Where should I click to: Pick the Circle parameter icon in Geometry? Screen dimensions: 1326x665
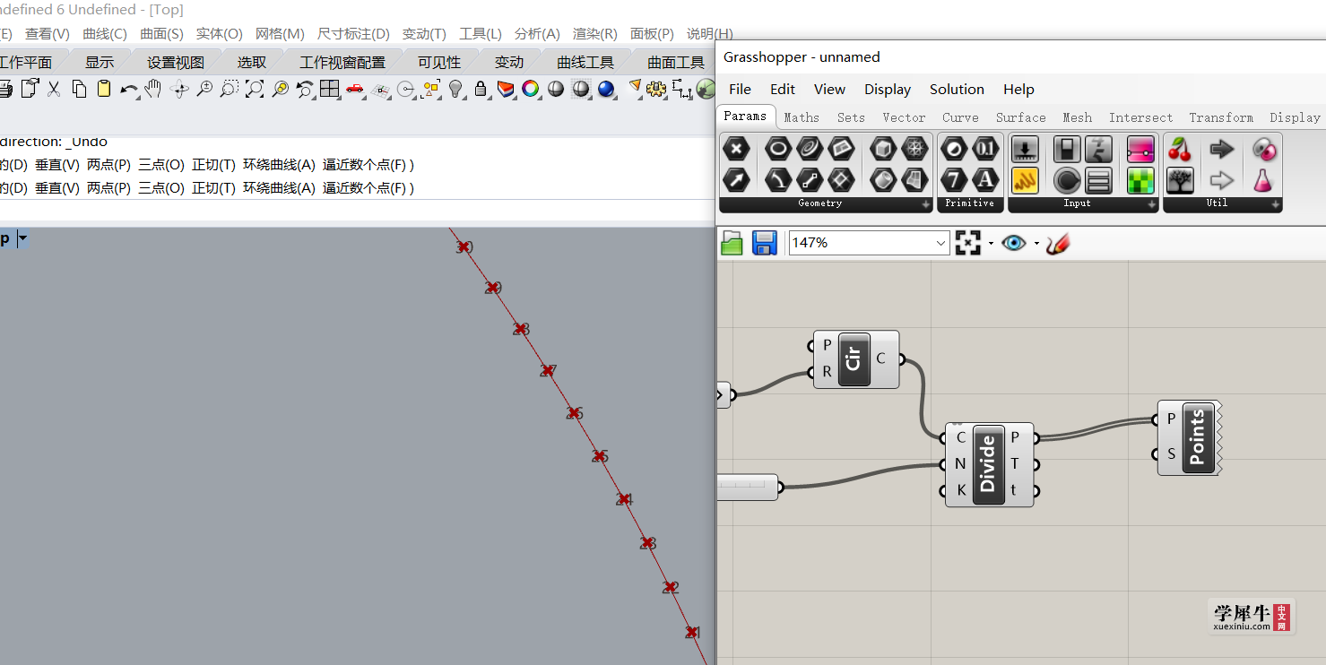click(777, 149)
